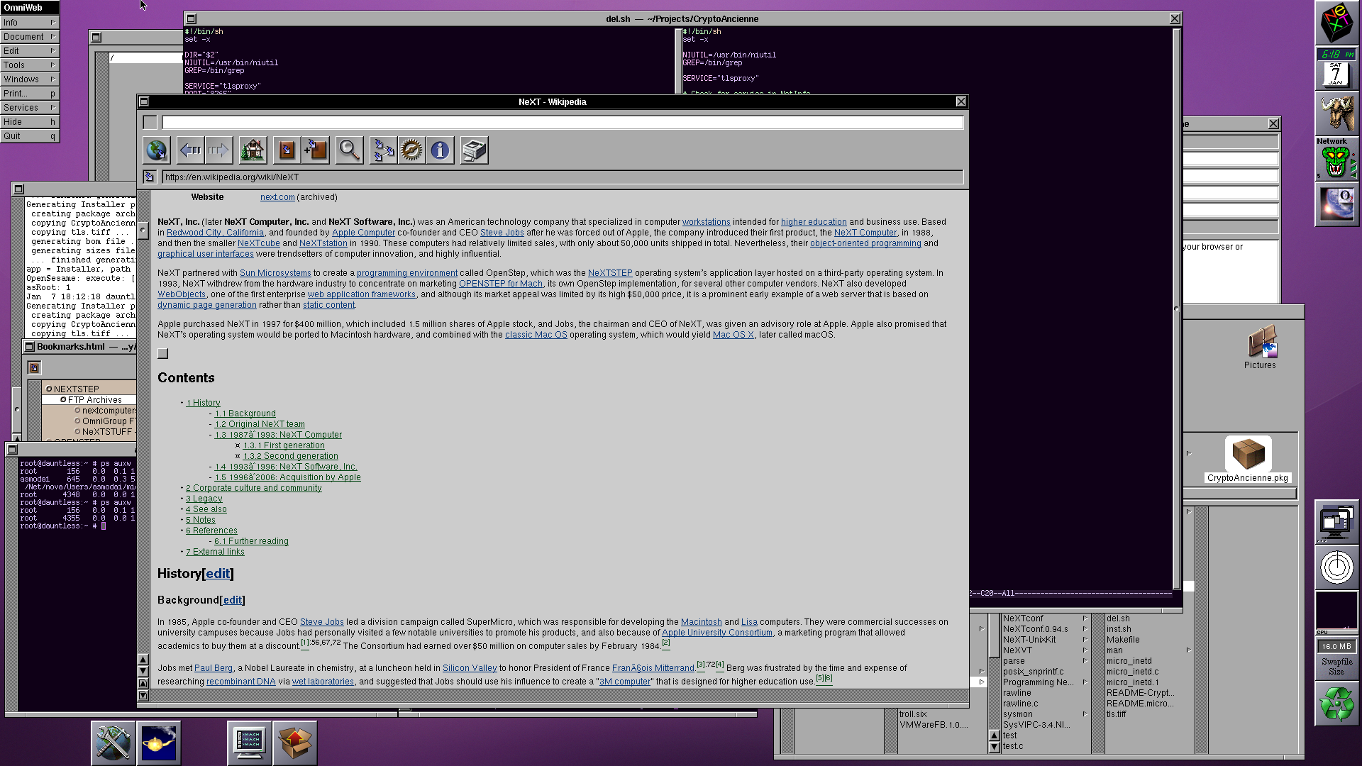This screenshot has height=766, width=1362.
Task: Click the globe open-location icon
Action: [x=156, y=150]
